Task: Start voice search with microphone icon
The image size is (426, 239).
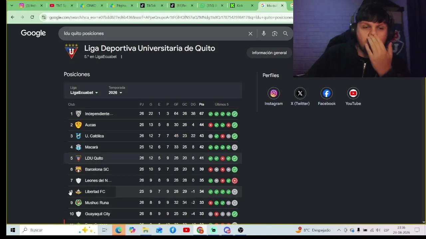Action: (264, 34)
